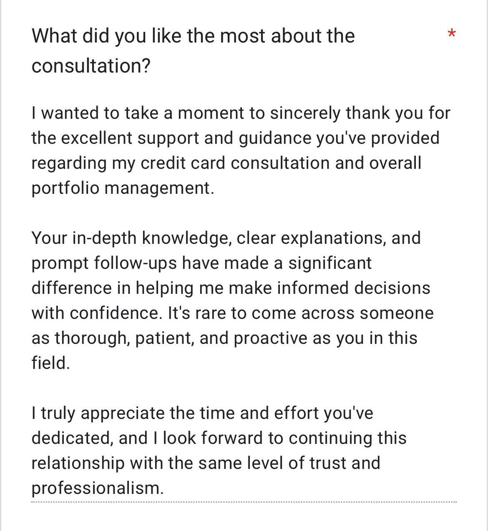Click the question title 'What did you like the most'
Image resolution: width=488 pixels, height=531 pixels.
pos(193,36)
